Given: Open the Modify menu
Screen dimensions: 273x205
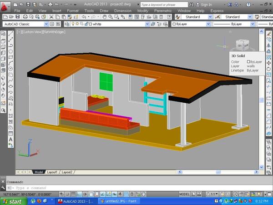Looking at the screenshot, I should tap(143, 11).
